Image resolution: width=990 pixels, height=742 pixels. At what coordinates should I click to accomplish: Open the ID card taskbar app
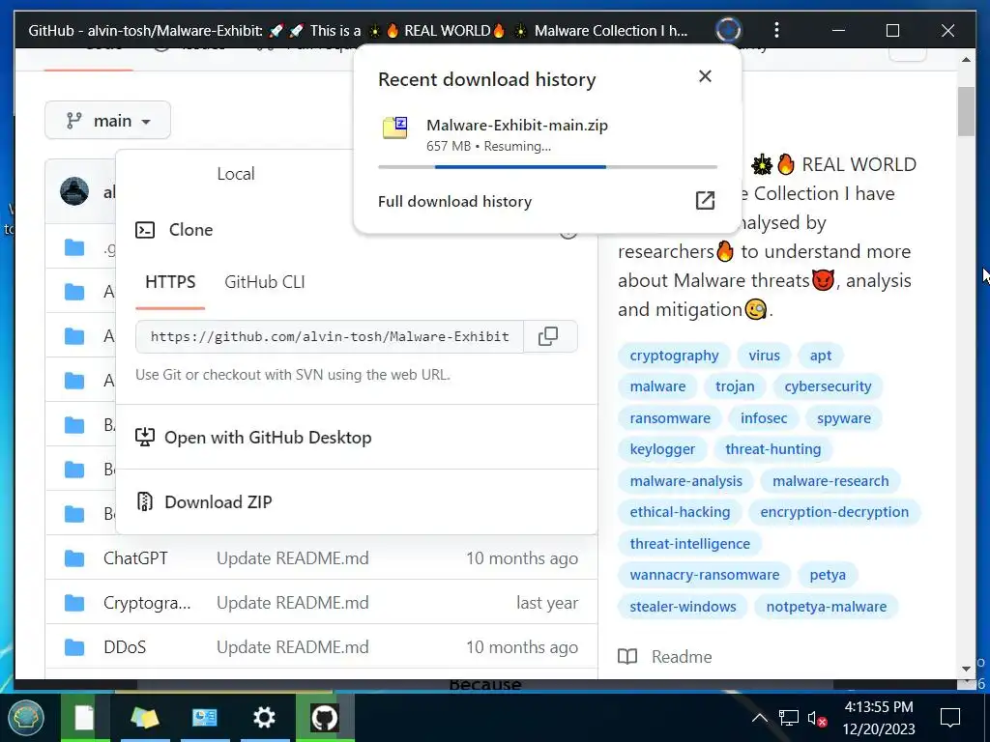(205, 718)
